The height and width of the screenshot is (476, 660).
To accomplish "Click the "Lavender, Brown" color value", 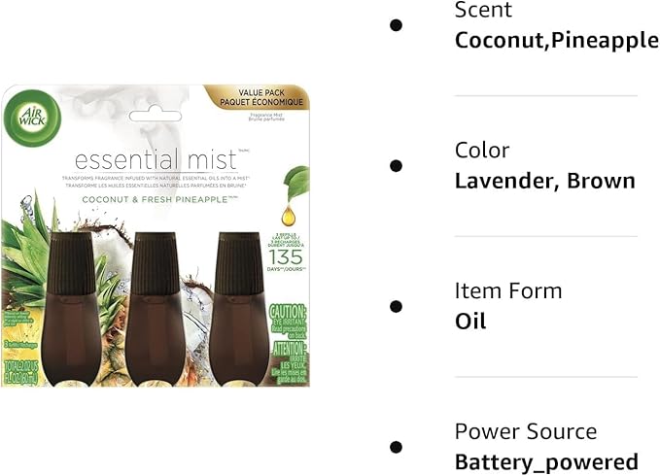I will point(545,181).
